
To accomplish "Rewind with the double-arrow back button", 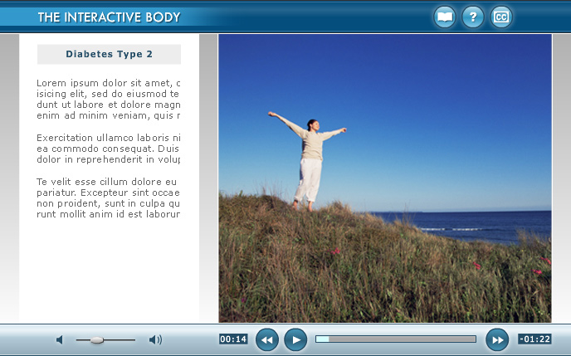I will click(267, 339).
